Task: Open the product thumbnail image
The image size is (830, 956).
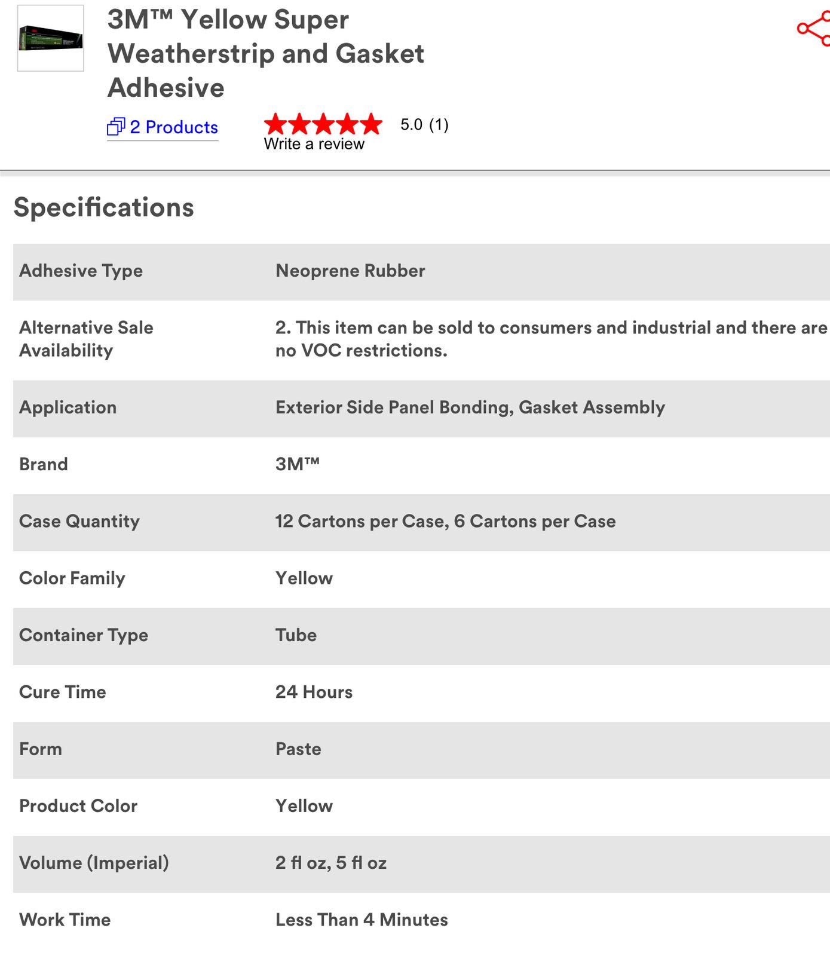Action: coord(51,38)
